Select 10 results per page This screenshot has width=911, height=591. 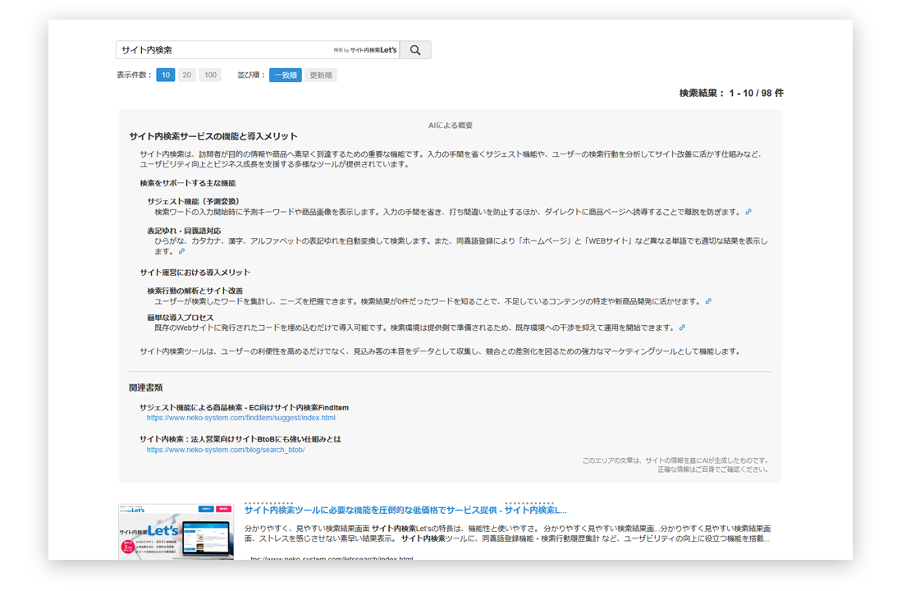click(x=164, y=75)
